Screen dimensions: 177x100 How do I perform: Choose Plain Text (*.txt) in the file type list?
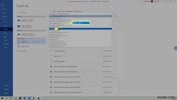[x=81, y=39]
